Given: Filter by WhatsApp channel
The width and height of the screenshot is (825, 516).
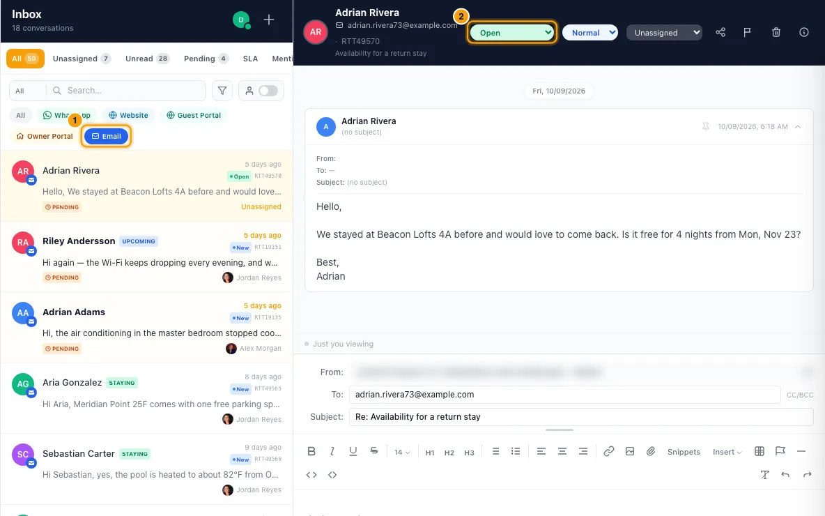Looking at the screenshot, I should [66, 115].
